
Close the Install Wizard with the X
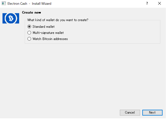tap(160, 3)
